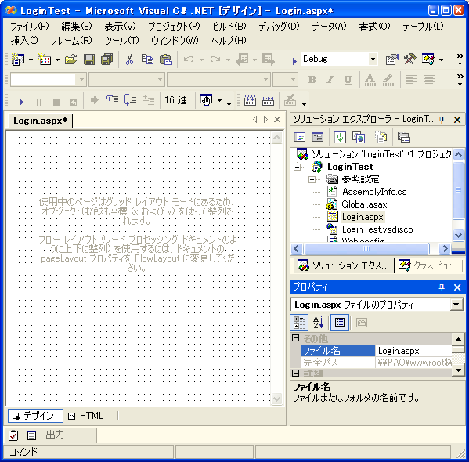469x462 pixels.
Task: Expand the 参照設定 references node
Action: tap(312, 179)
